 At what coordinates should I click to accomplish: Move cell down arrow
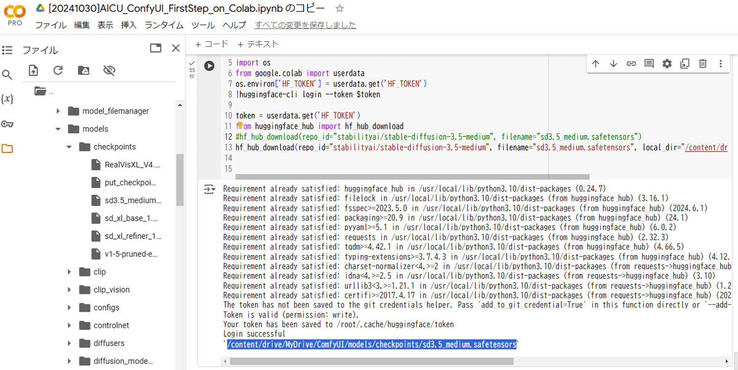613,63
